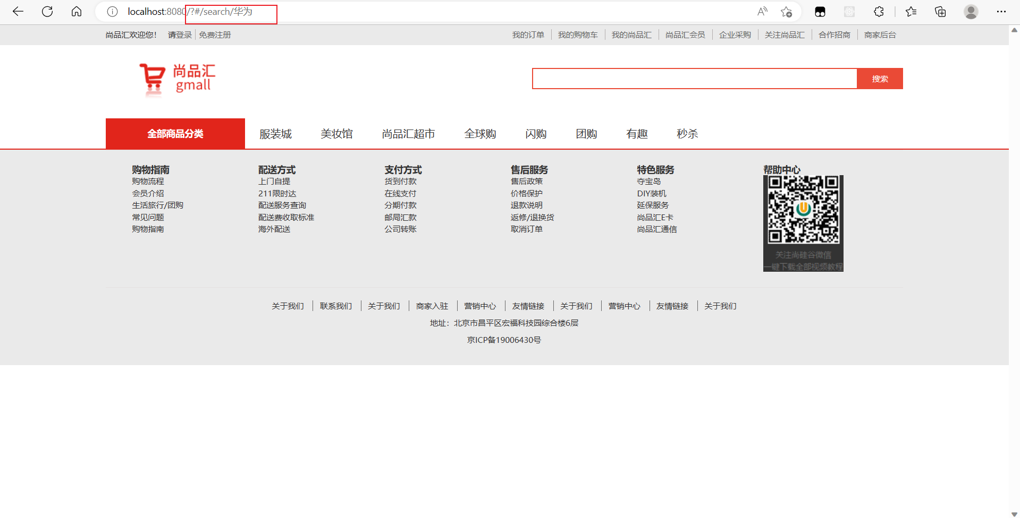Click the 关注尚硅谷微信 QR code image

[803, 223]
